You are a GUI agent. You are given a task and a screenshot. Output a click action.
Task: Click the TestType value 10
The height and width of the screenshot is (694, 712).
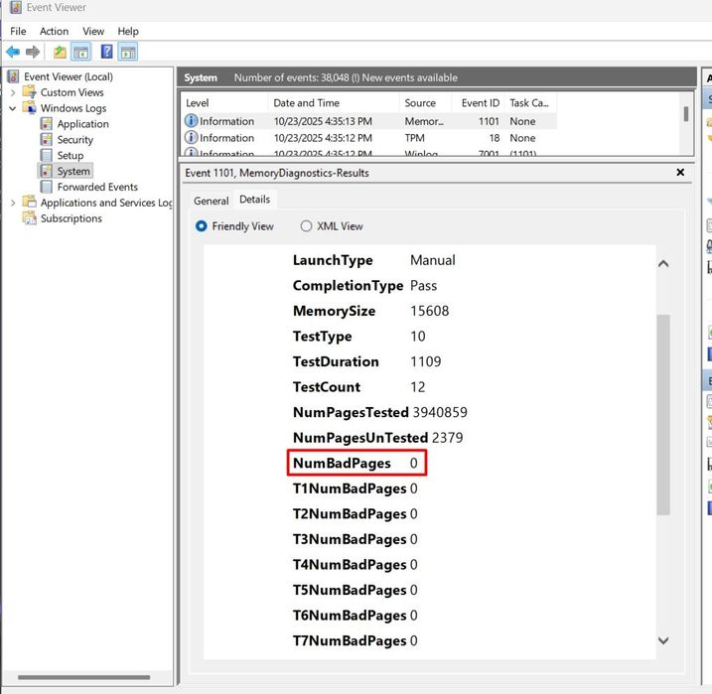418,337
